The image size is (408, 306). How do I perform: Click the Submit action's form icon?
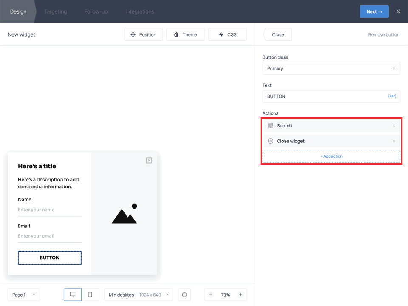coord(271,125)
